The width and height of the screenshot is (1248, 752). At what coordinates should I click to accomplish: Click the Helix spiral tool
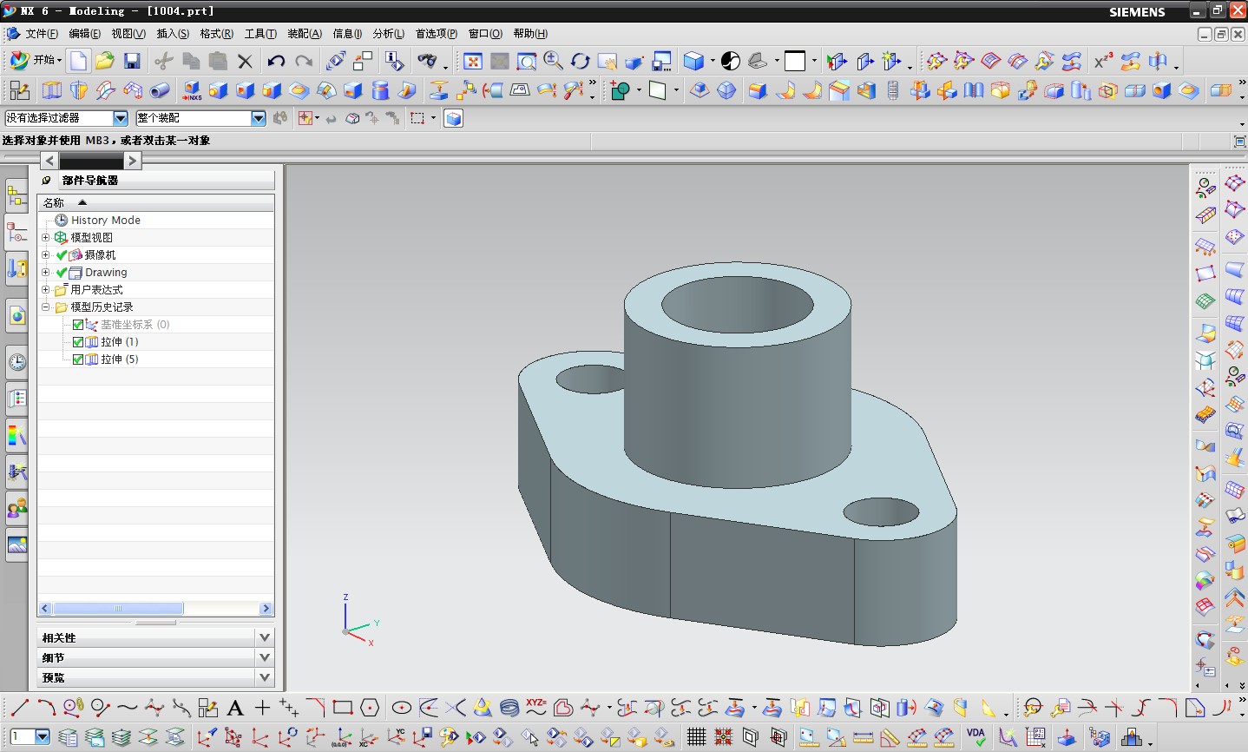click(509, 708)
